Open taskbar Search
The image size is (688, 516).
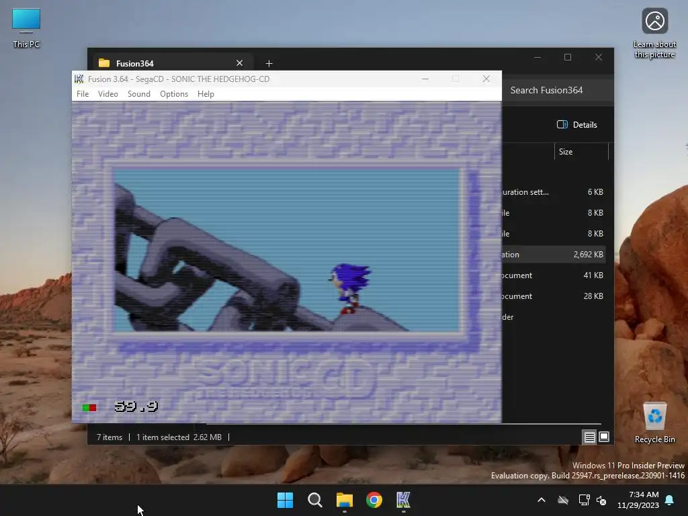(315, 500)
